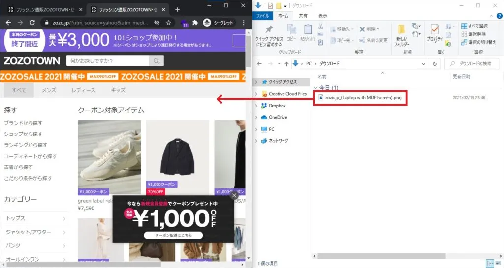This screenshot has height=268, width=504.
Task: Click クーポン取得はこちら button
Action: 173,235
